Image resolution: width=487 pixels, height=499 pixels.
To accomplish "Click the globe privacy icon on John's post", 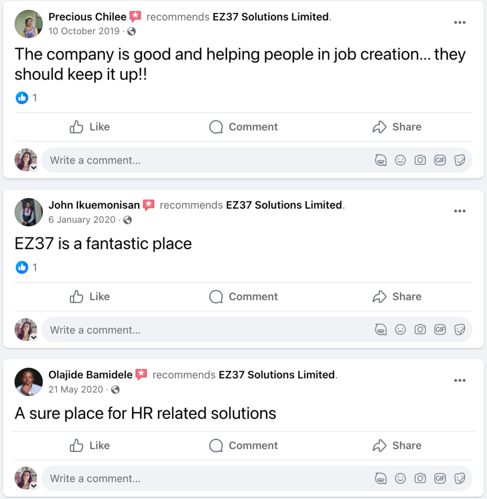I will point(127,220).
